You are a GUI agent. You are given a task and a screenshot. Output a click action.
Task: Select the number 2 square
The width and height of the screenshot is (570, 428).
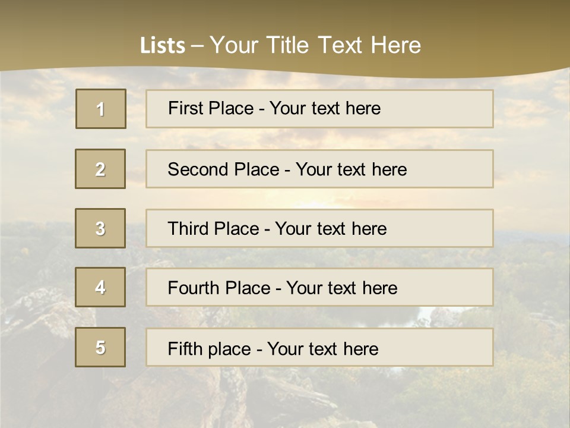(100, 169)
